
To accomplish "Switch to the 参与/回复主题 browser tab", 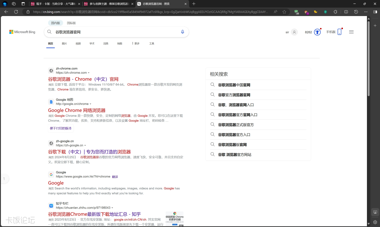I will point(108,4).
